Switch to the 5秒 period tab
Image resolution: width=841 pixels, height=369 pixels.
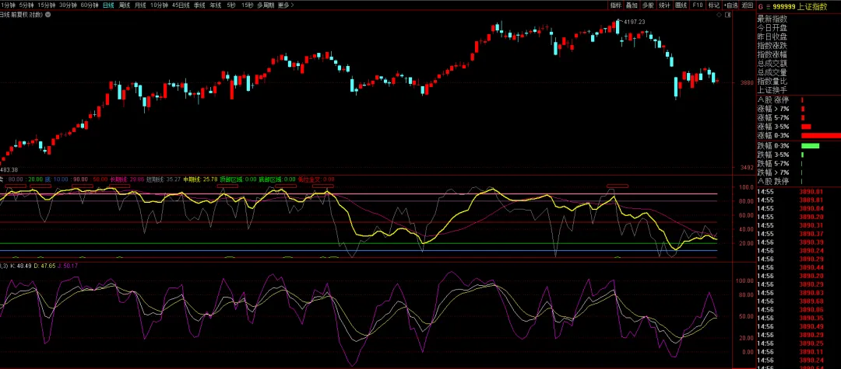click(x=230, y=5)
